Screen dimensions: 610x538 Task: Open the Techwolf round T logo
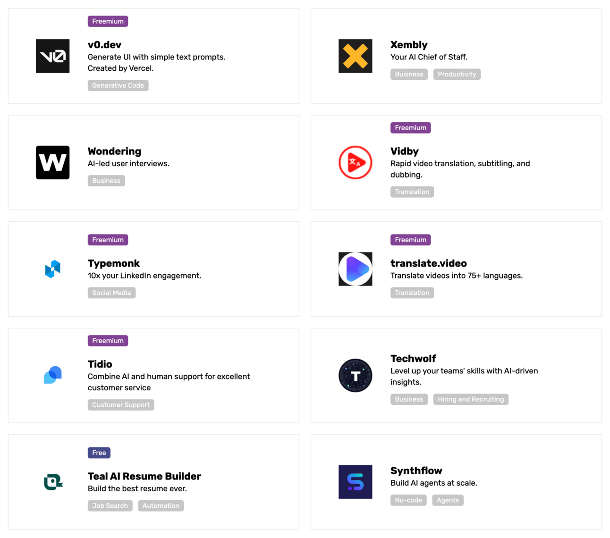point(355,375)
